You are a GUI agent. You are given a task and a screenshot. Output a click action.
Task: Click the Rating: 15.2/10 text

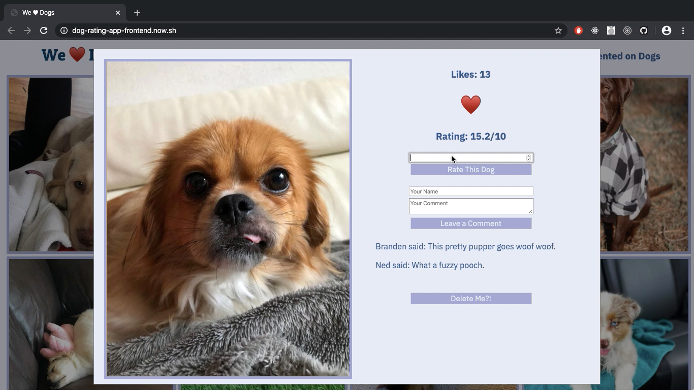coord(470,137)
